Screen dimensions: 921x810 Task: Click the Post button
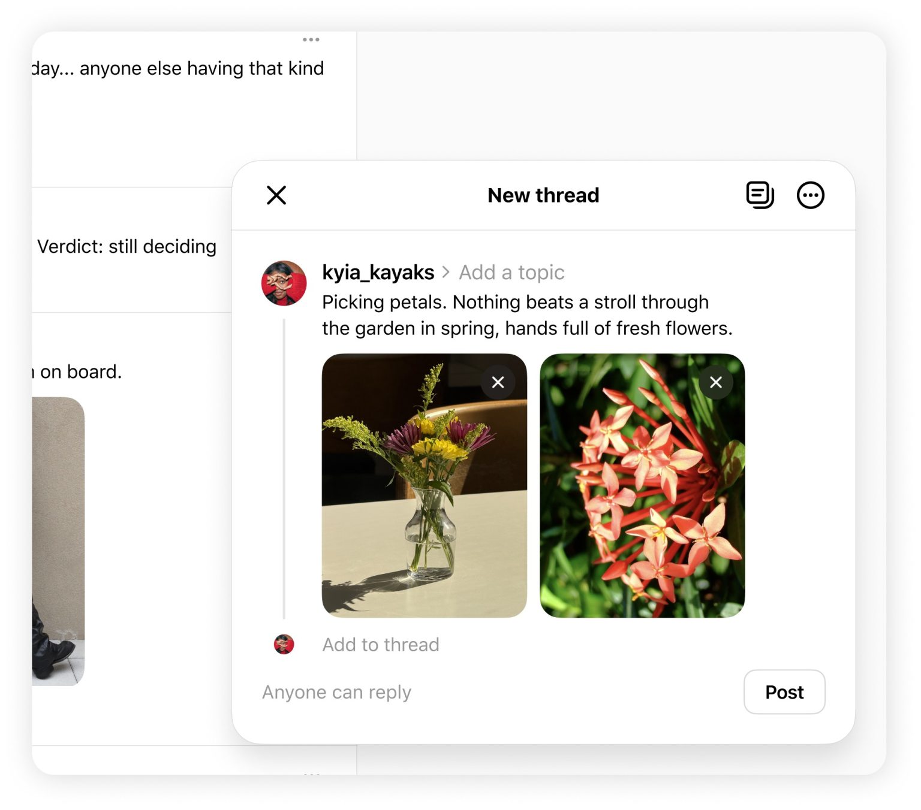tap(784, 692)
